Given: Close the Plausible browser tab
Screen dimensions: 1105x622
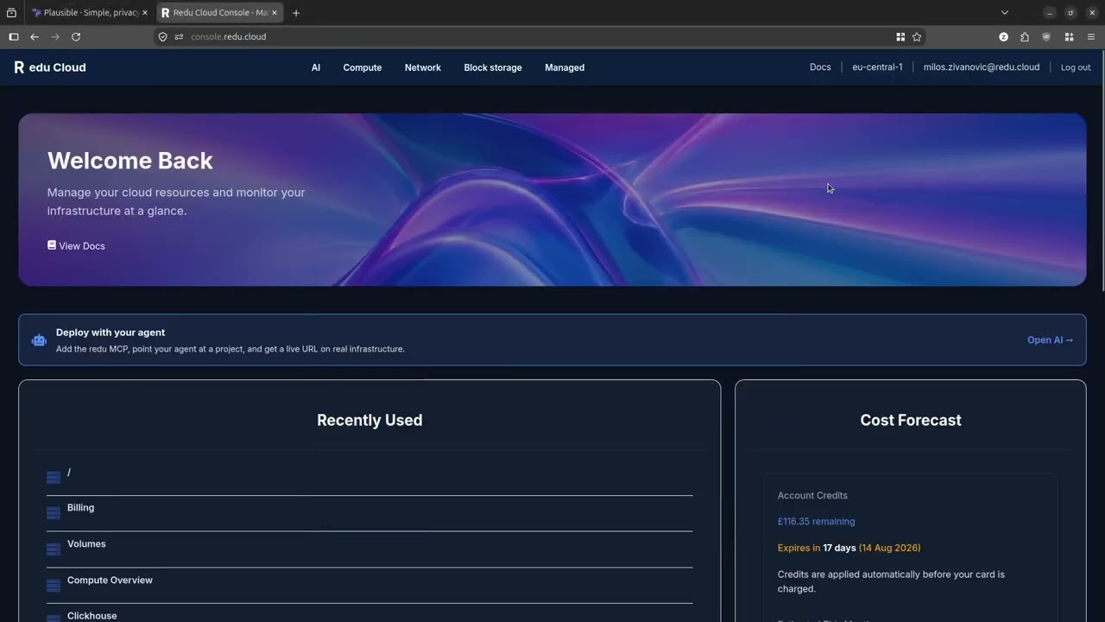Looking at the screenshot, I should click(145, 13).
